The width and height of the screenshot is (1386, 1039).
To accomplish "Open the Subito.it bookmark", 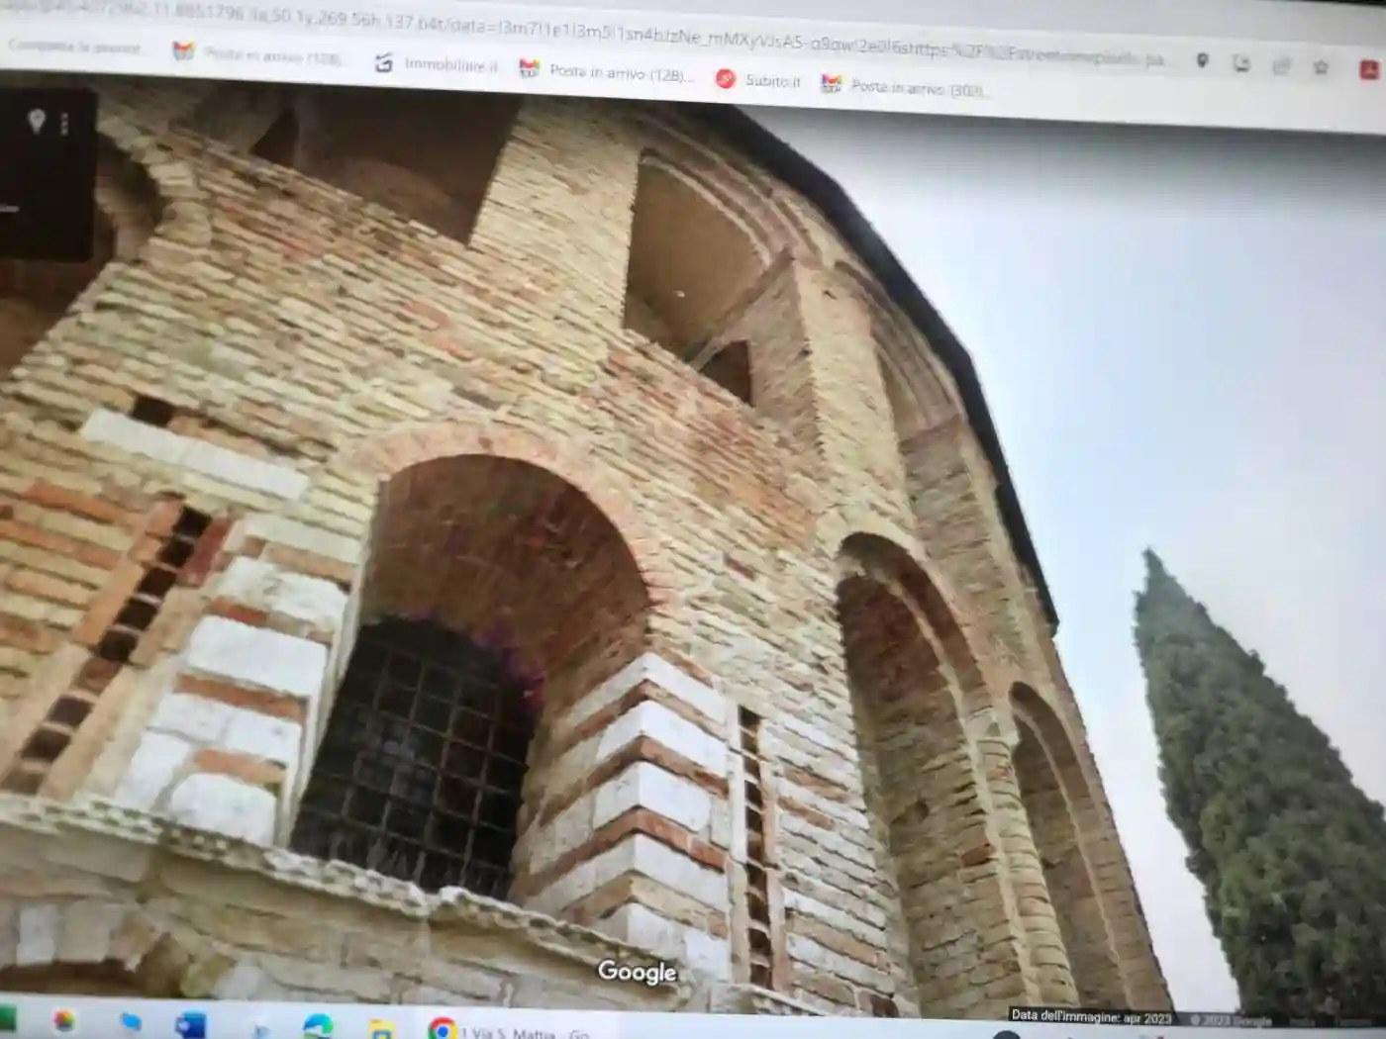I will [758, 80].
